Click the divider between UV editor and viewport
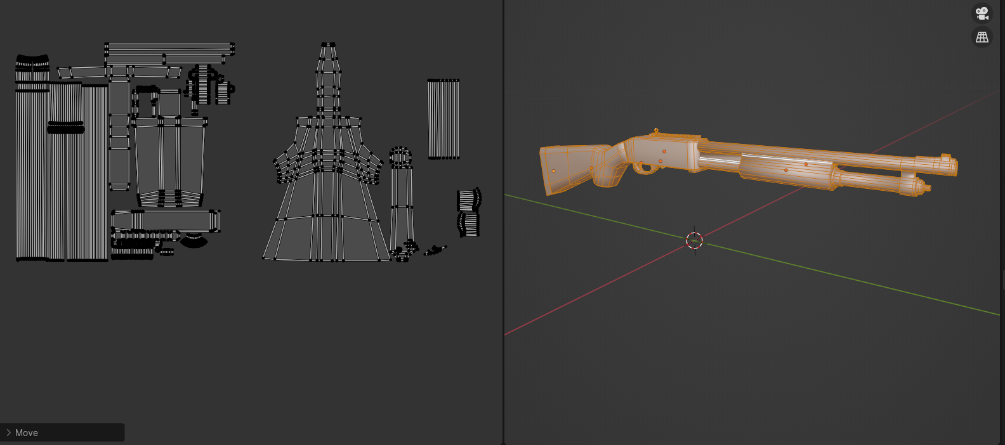The height and width of the screenshot is (445, 1005). 503,222
